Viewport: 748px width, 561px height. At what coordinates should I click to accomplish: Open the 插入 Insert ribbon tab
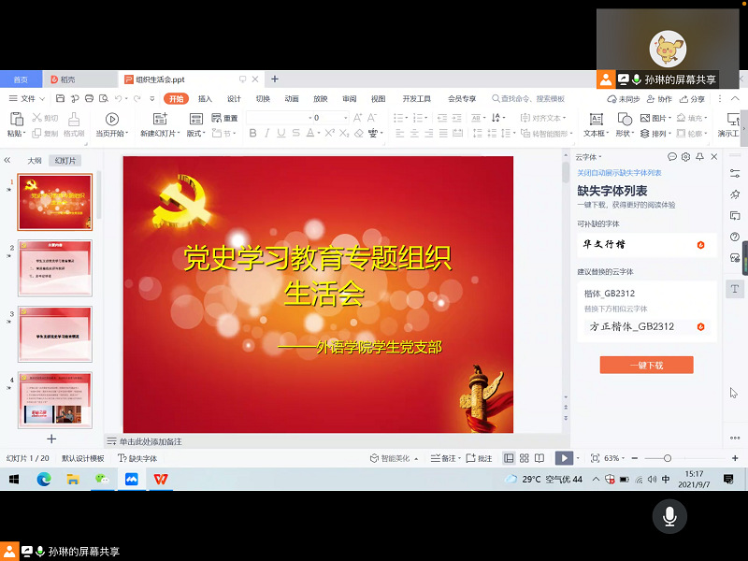coord(205,98)
